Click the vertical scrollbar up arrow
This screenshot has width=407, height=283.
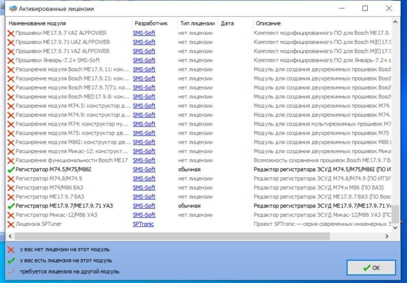point(395,22)
